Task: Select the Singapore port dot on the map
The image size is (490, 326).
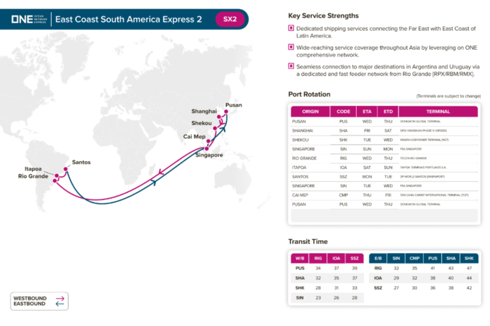Action: coord(207,149)
